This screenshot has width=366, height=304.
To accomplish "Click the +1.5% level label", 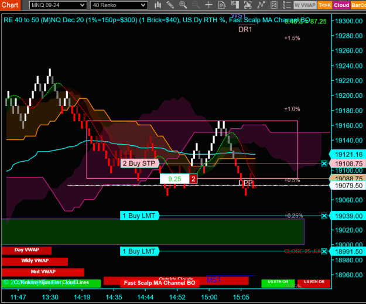I will tap(292, 38).
